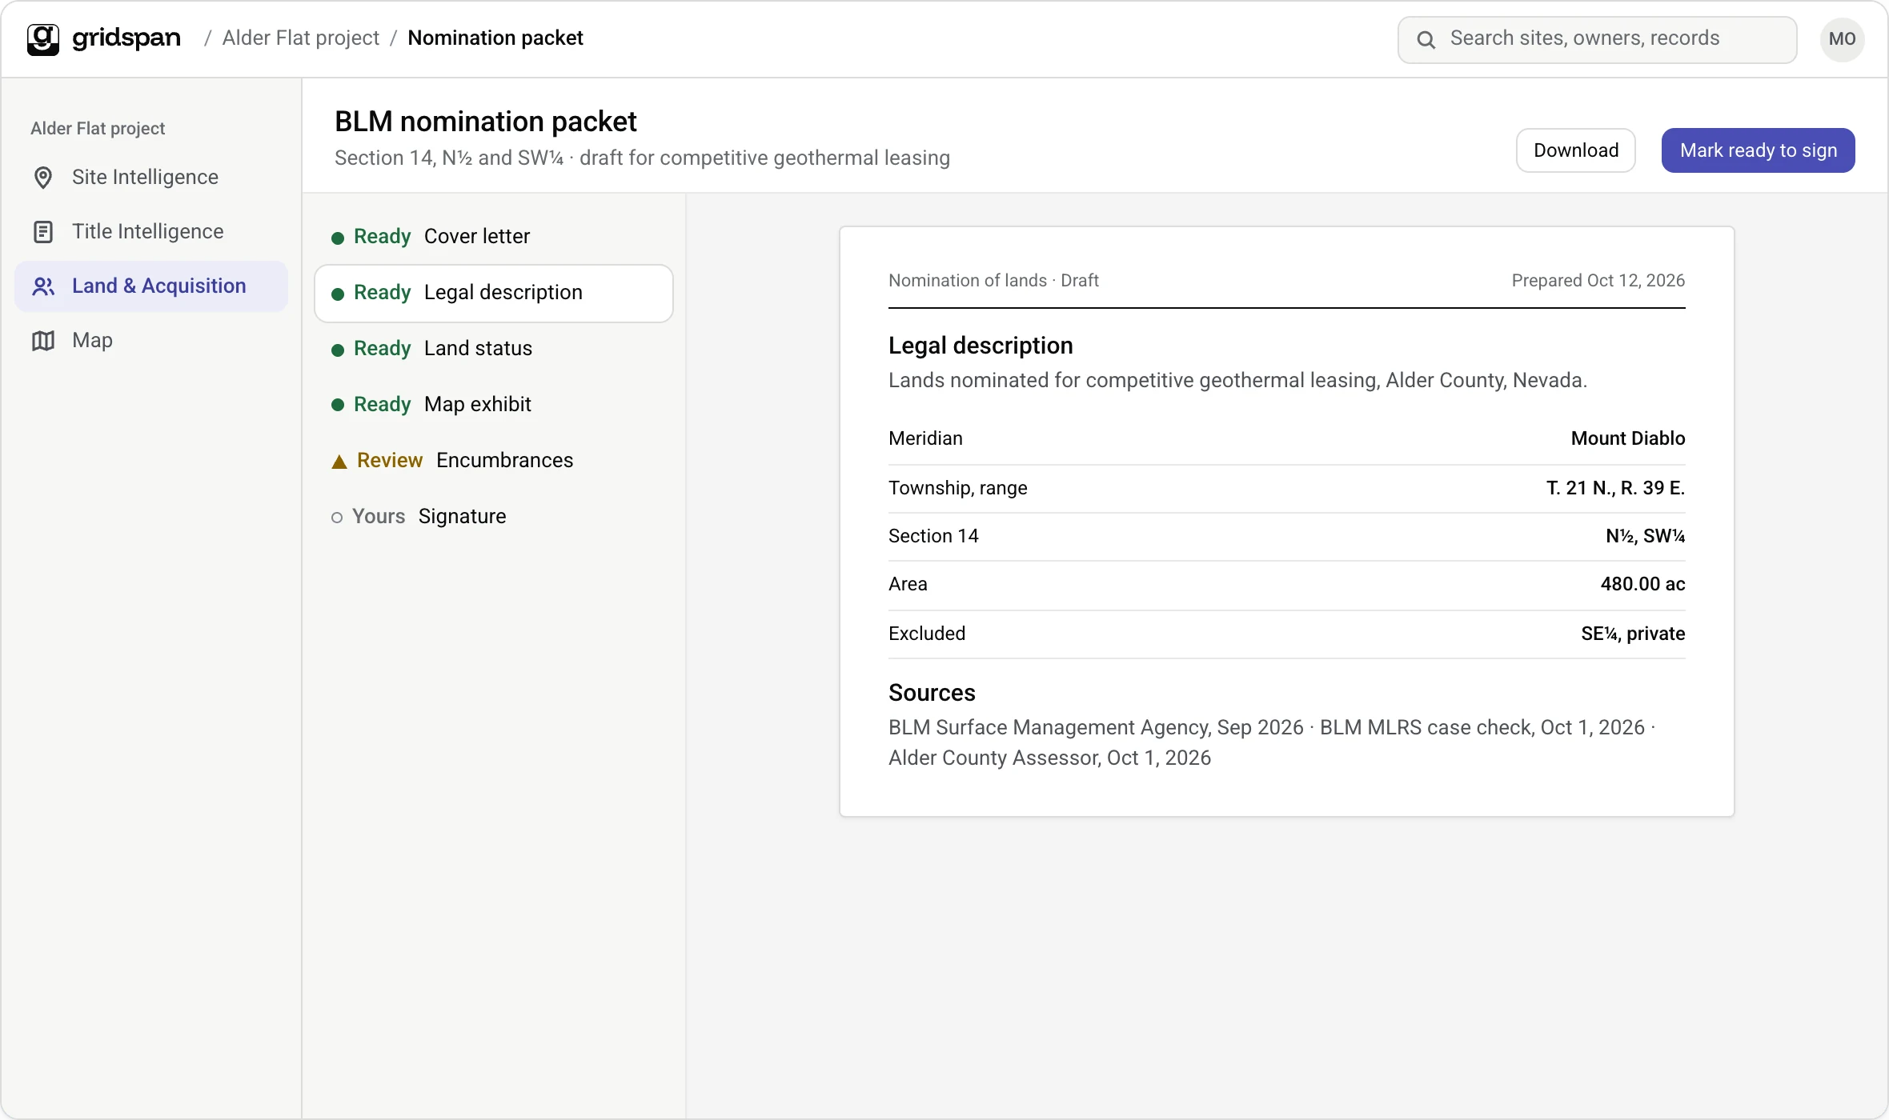Viewport: 1889px width, 1120px height.
Task: Click the gridspan logo icon
Action: tap(43, 38)
